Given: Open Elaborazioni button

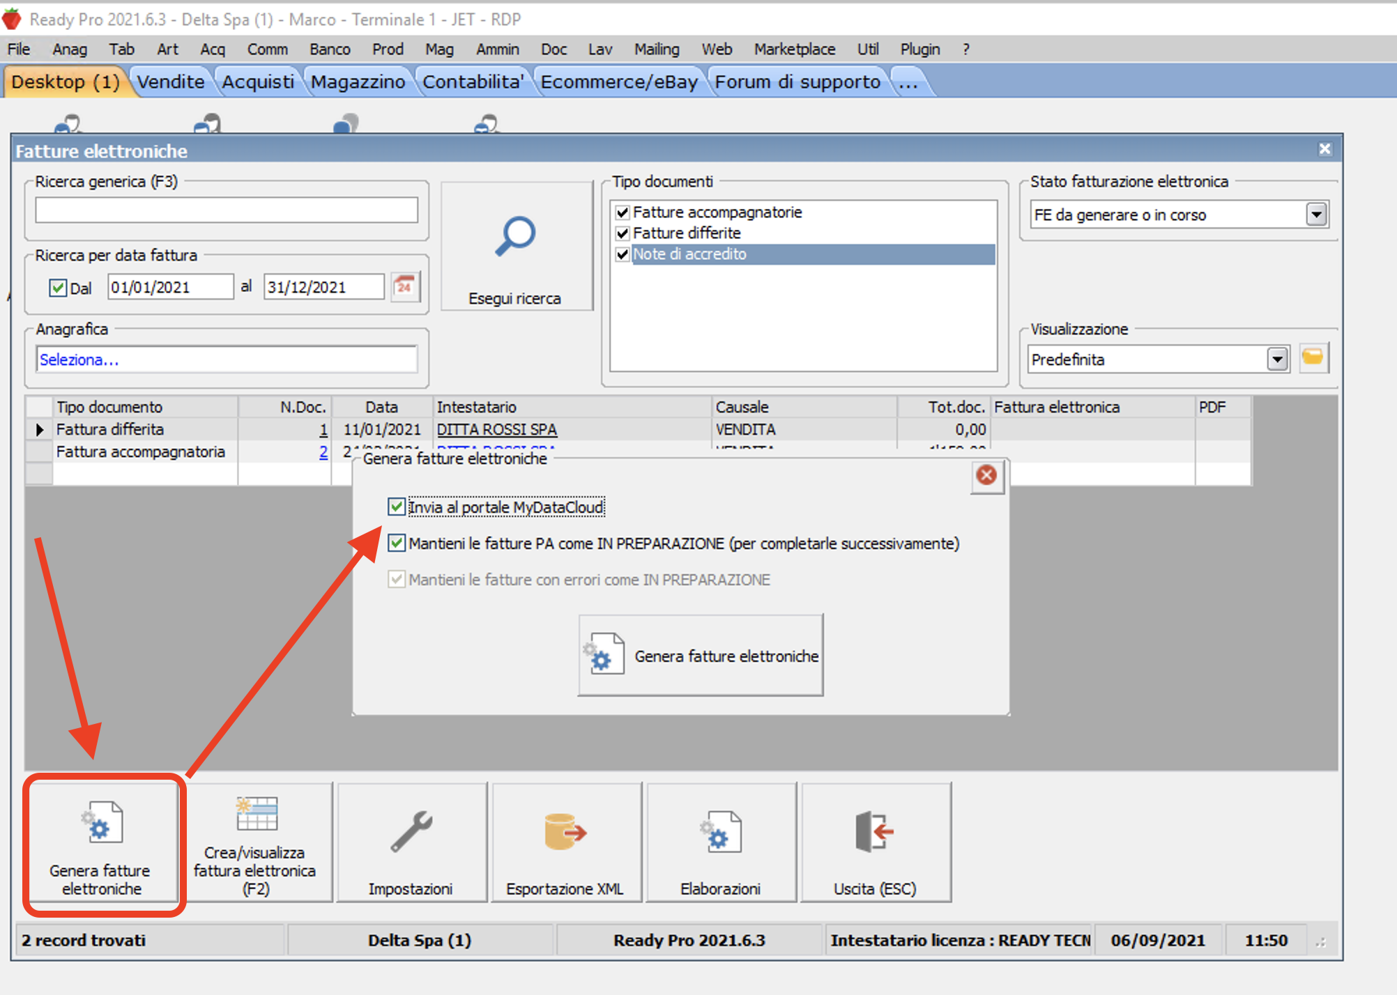Looking at the screenshot, I should [x=721, y=842].
